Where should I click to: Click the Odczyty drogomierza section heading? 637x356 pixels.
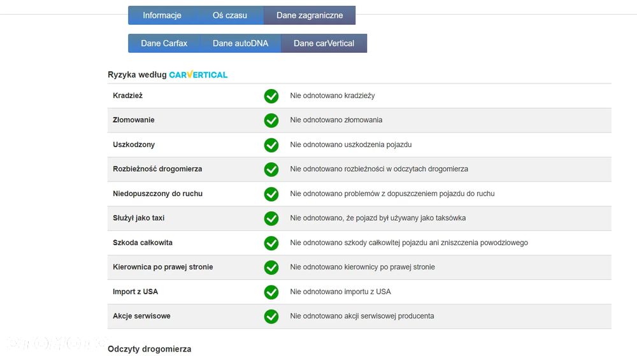[149, 349]
